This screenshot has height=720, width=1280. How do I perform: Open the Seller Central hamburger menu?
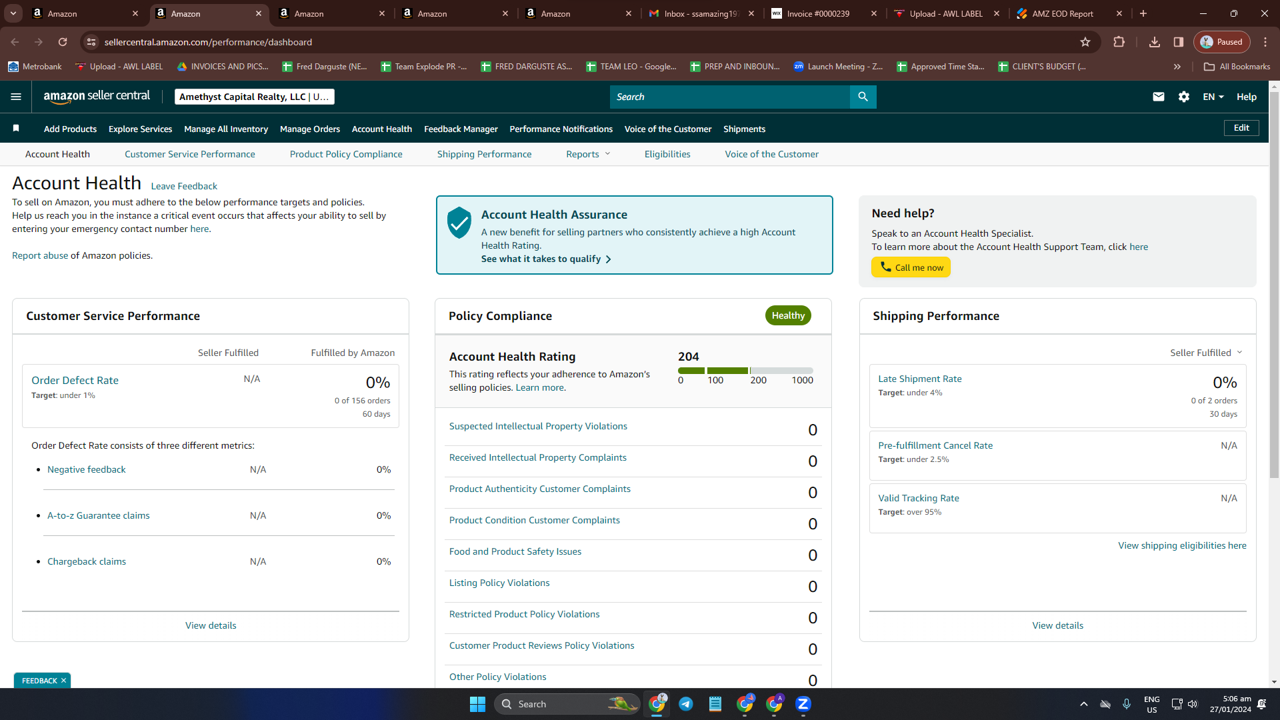pos(16,97)
